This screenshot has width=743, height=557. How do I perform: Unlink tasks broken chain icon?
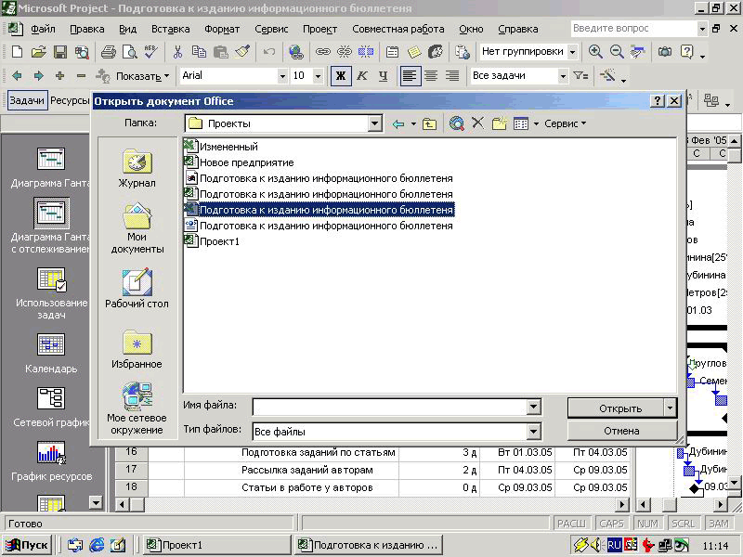(x=345, y=52)
